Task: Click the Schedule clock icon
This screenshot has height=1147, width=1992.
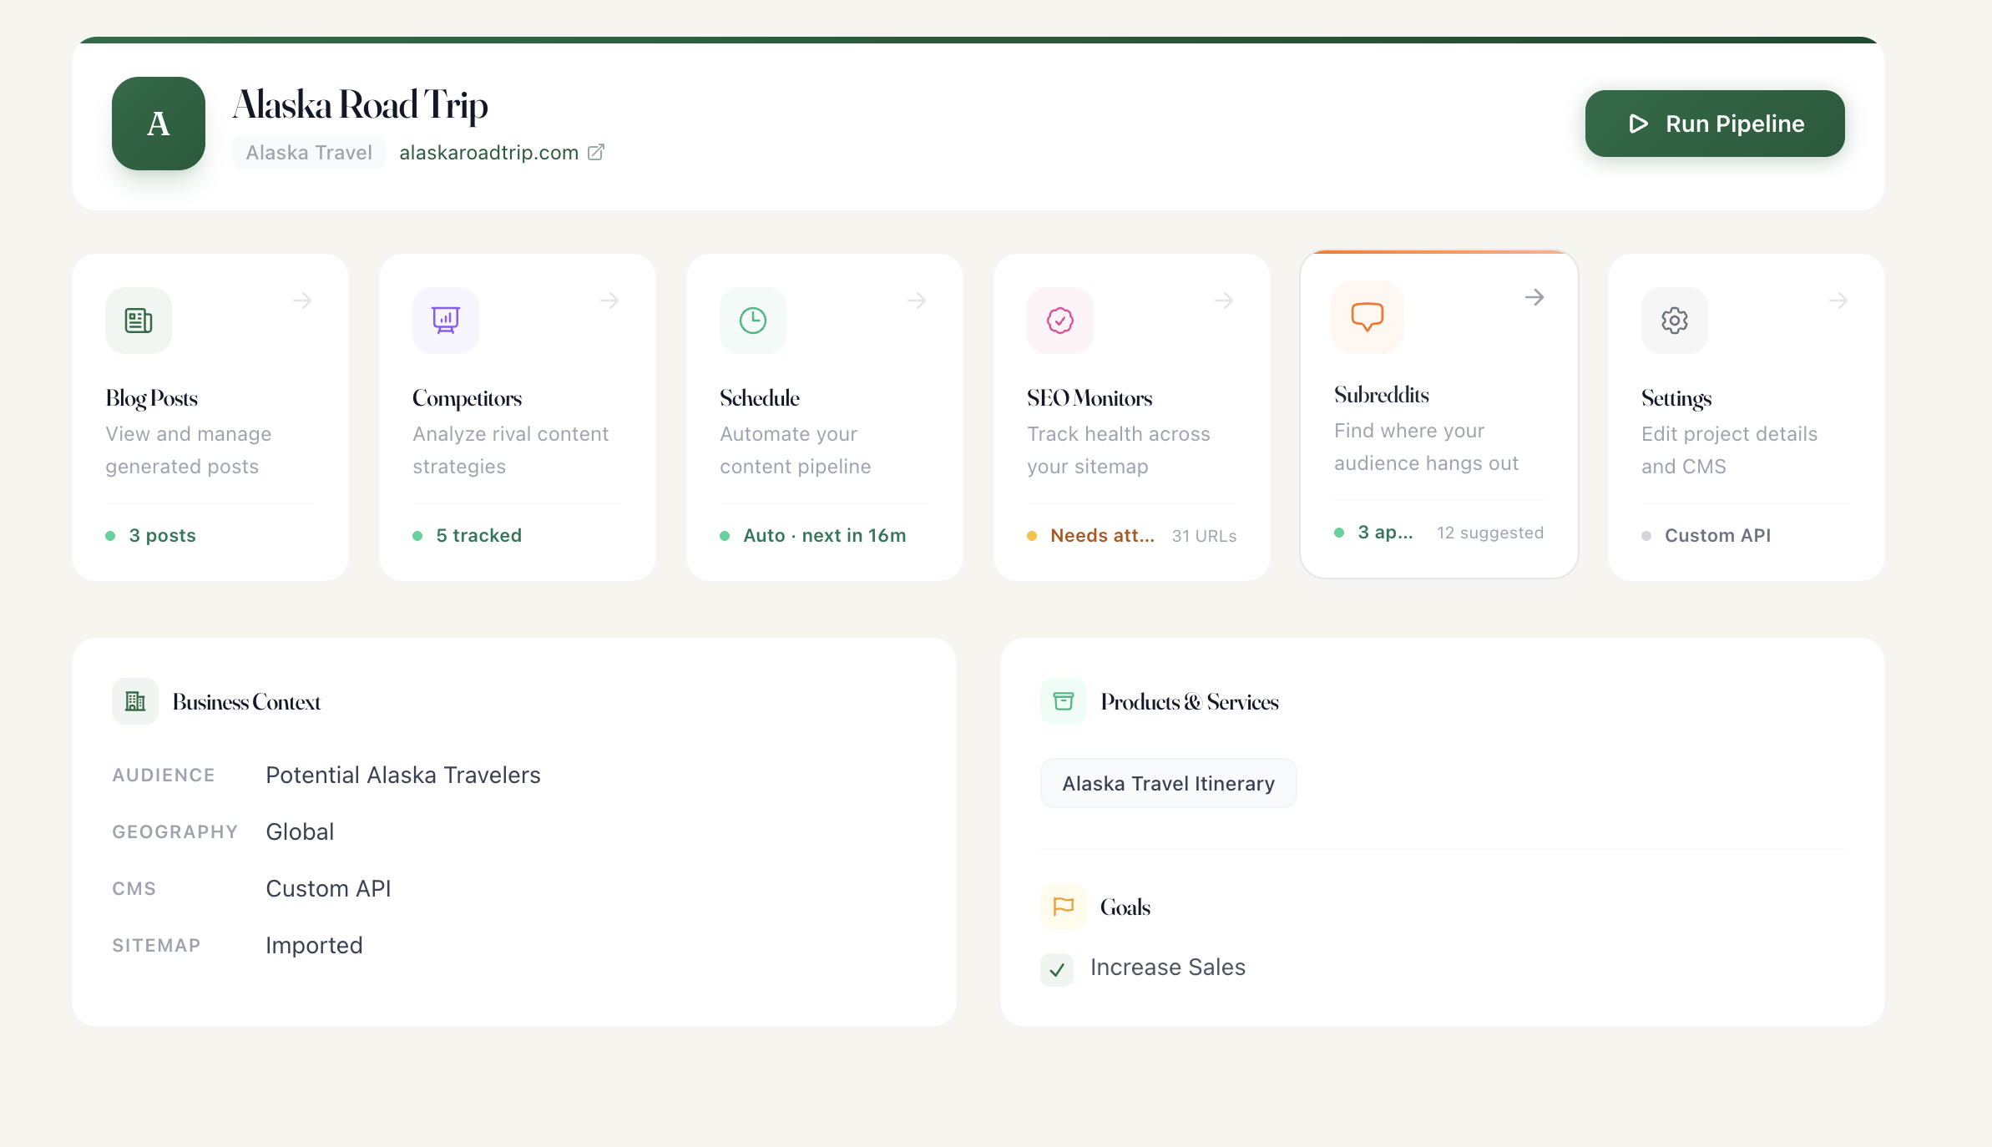Action: [753, 321]
